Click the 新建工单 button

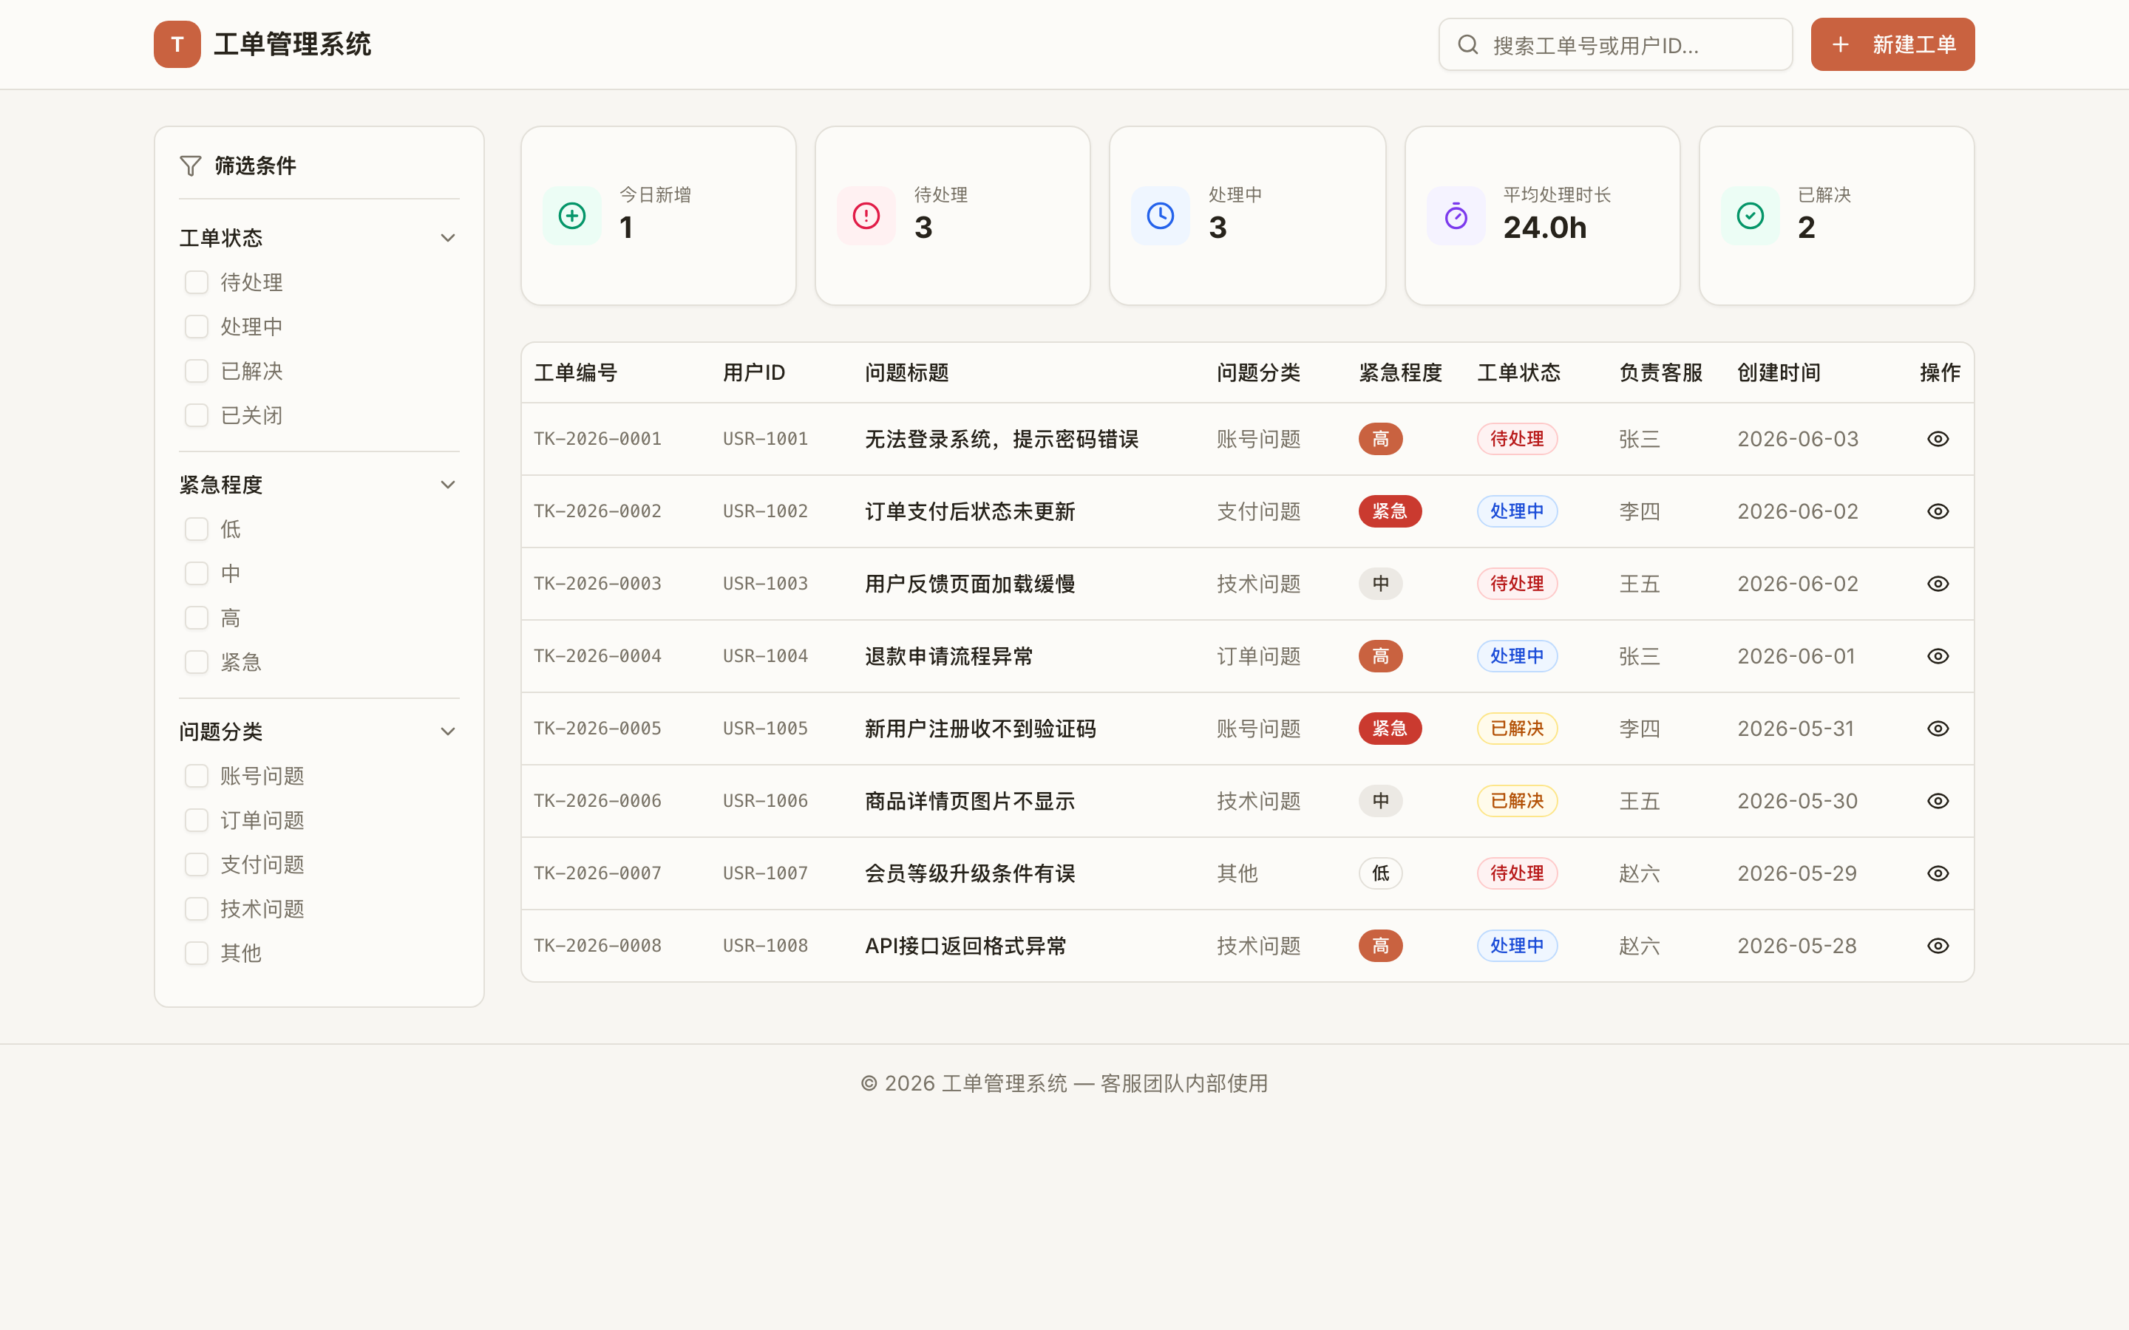point(1892,44)
